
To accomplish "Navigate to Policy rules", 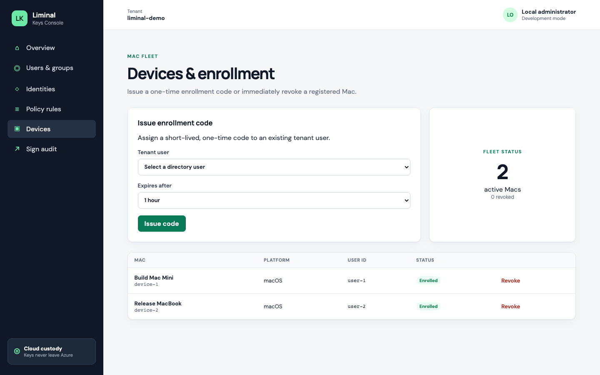I will [x=52, y=109].
